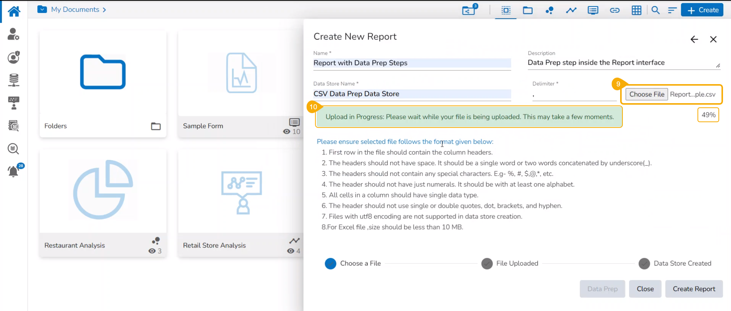Viewport: 731px width, 311px height.
Task: Click the Data Store Name input field
Action: [412, 94]
